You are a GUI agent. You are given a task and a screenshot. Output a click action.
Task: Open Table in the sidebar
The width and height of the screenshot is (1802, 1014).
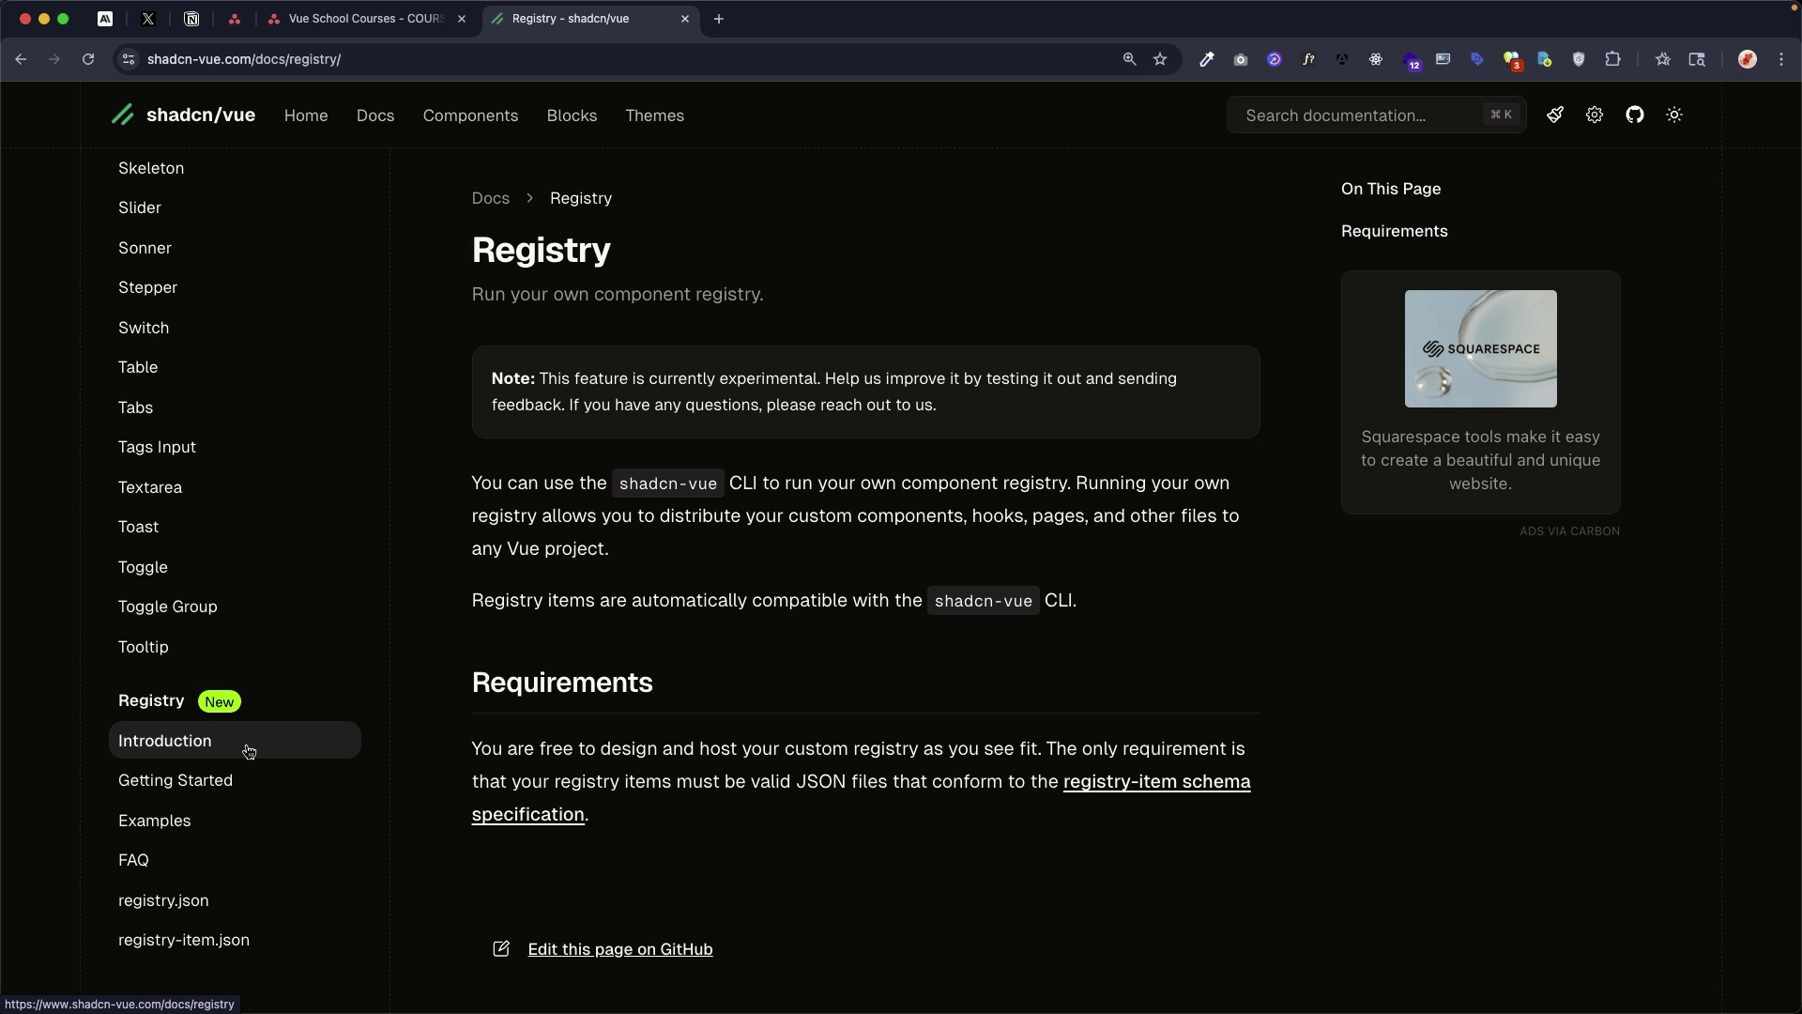click(x=138, y=367)
